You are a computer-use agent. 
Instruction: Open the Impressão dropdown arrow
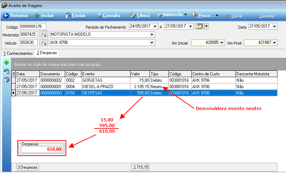pyautogui.click(x=185, y=15)
